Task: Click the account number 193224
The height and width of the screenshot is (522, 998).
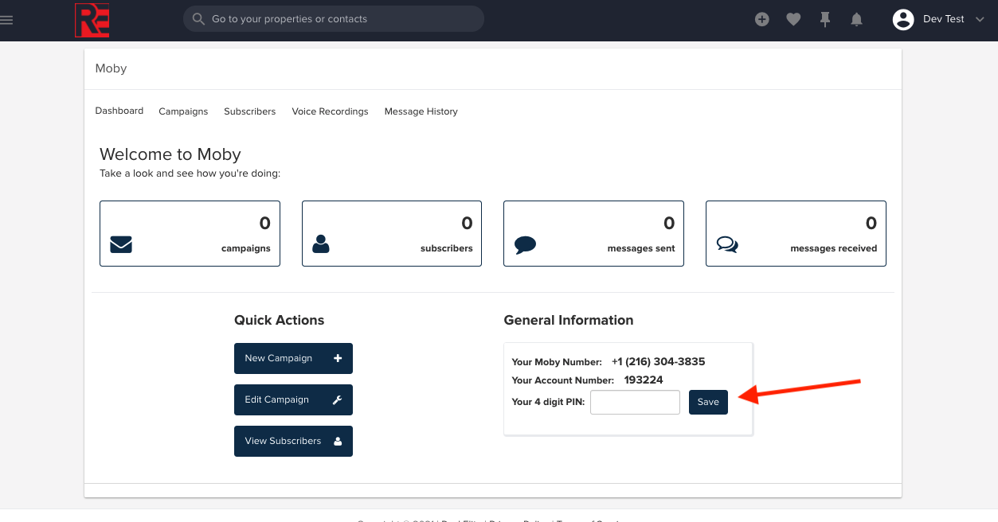Action: pyautogui.click(x=644, y=380)
